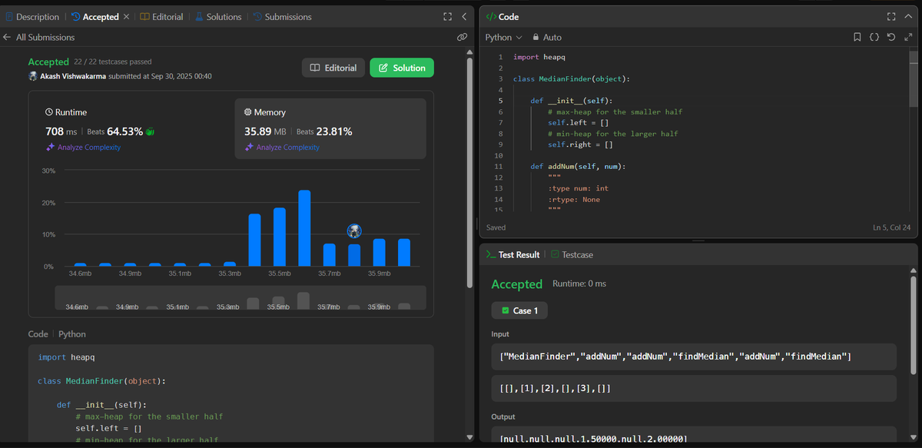Image resolution: width=922 pixels, height=448 pixels.
Task: Click the 35.5mb chart axis label
Action: (x=280, y=274)
